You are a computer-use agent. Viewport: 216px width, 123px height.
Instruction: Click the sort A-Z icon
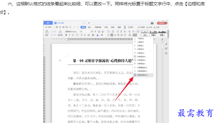point(130,32)
